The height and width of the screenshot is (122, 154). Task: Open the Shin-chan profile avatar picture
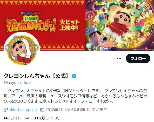coord(22,50)
